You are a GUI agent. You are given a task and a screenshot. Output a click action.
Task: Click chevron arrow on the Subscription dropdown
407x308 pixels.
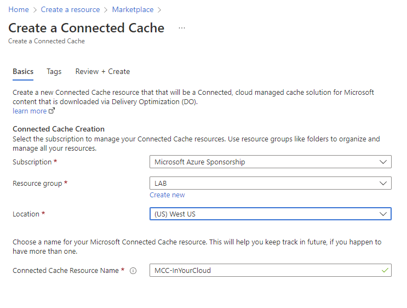382,162
